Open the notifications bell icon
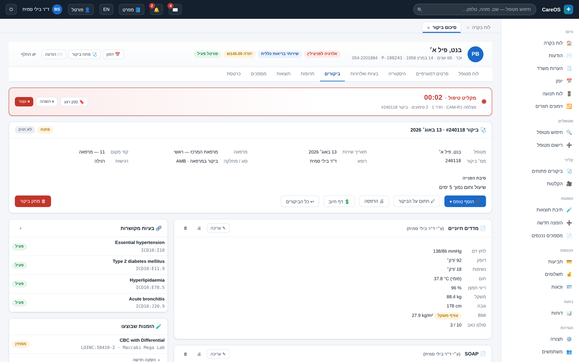This screenshot has width=579, height=362. 156,9
